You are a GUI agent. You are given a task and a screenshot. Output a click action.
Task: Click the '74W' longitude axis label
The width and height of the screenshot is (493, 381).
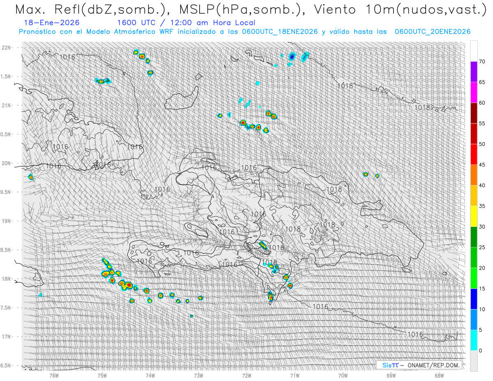pos(150,375)
